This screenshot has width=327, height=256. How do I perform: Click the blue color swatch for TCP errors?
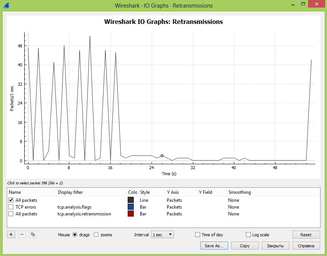(131, 207)
